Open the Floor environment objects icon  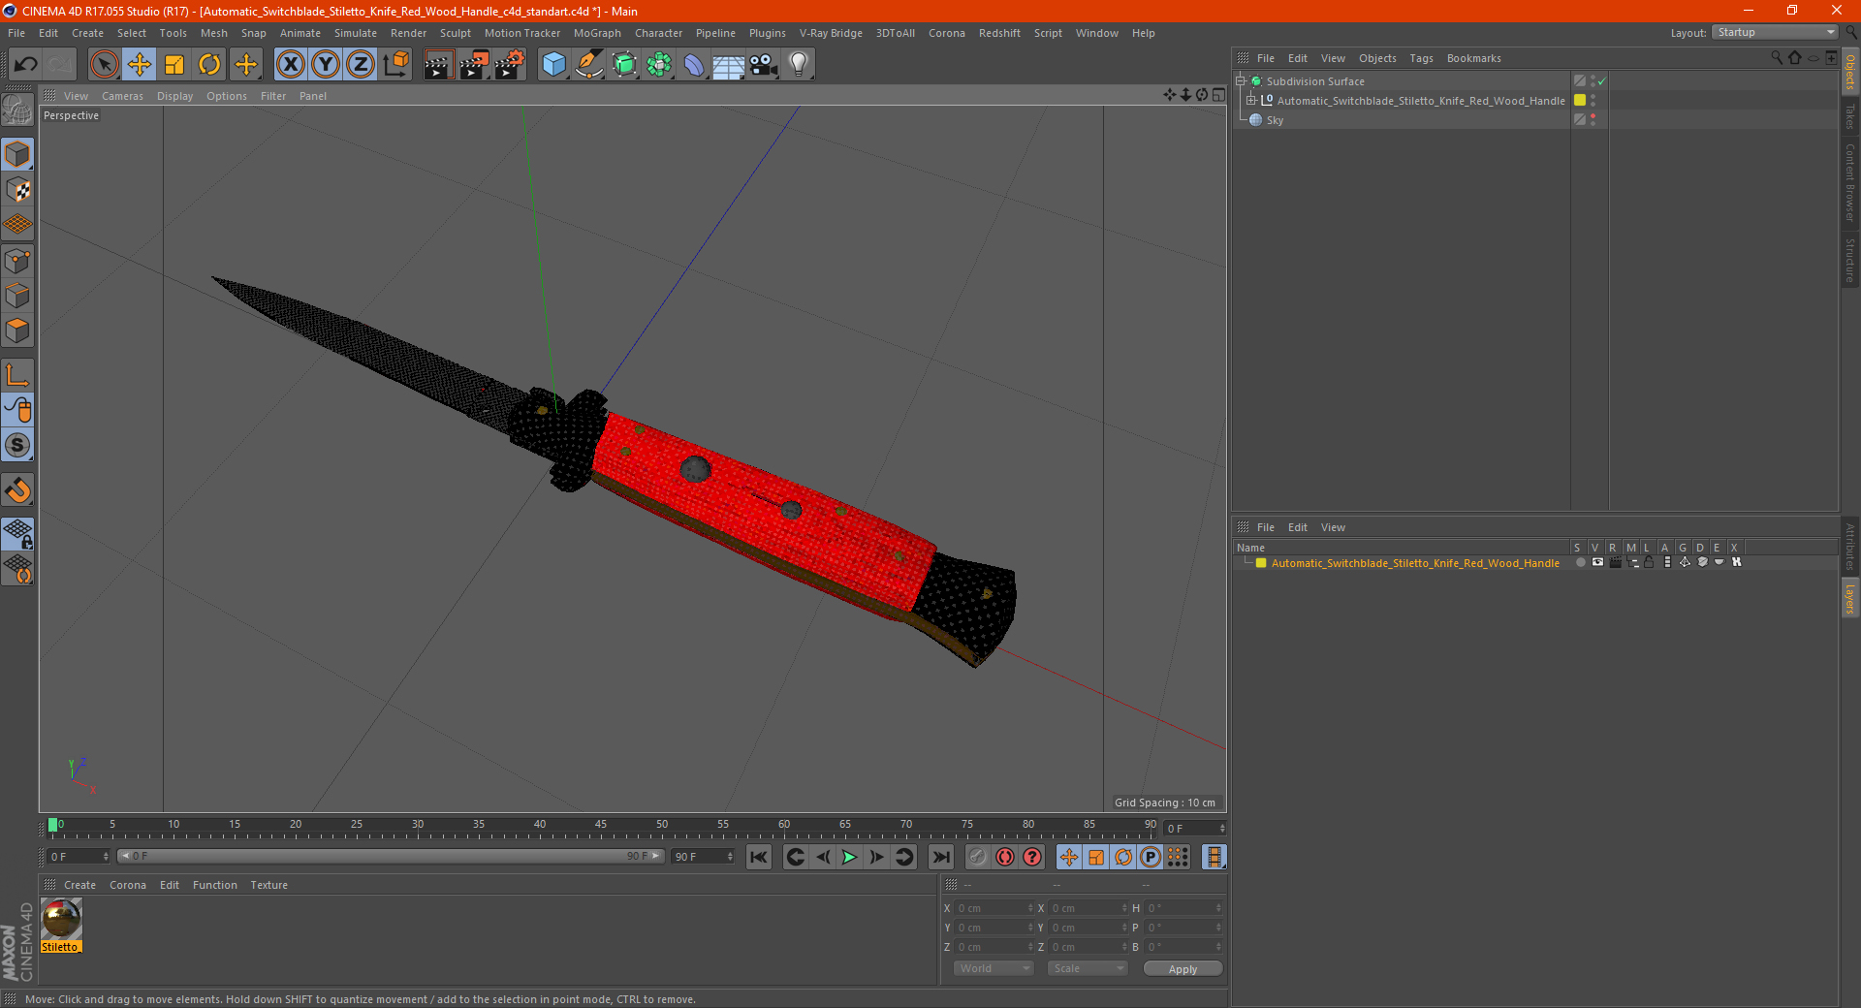(729, 65)
